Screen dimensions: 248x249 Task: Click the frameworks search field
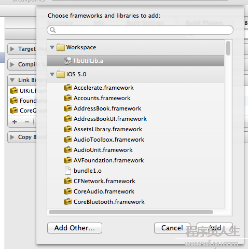(140, 30)
